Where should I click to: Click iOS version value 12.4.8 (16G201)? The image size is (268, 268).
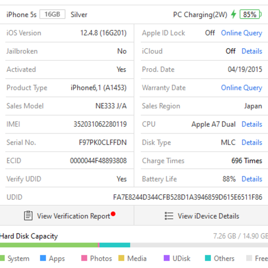point(103,33)
